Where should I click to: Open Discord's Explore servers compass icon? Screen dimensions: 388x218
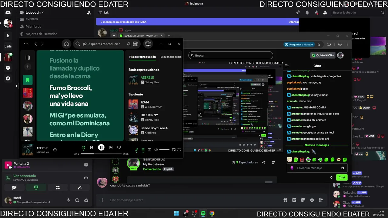[x=8, y=78]
